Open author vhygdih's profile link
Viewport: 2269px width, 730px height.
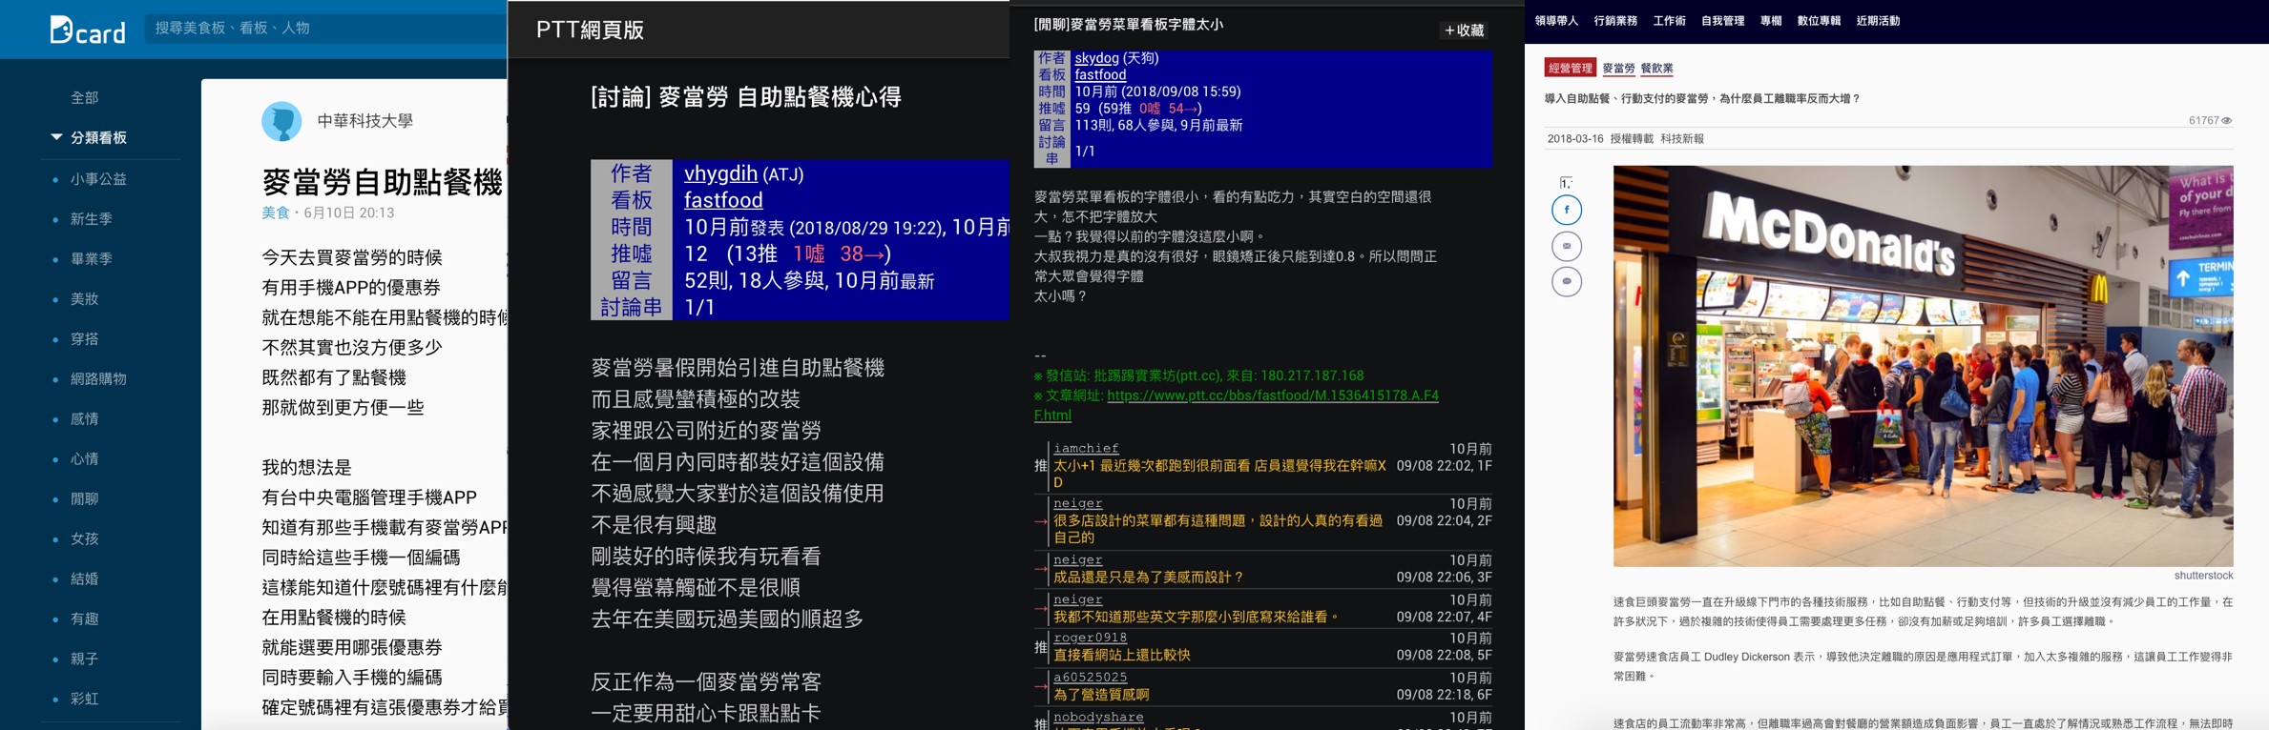(720, 174)
